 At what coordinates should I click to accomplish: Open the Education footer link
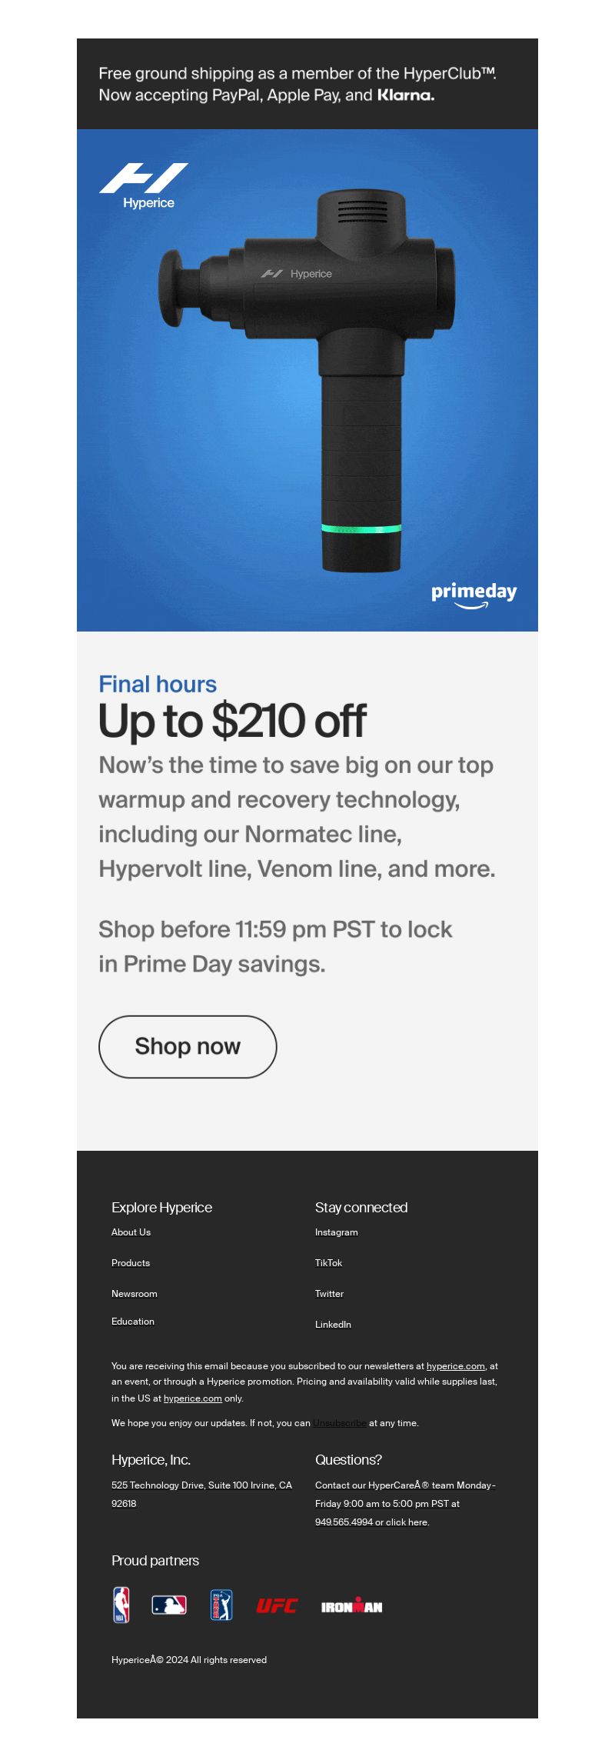[x=133, y=1321]
